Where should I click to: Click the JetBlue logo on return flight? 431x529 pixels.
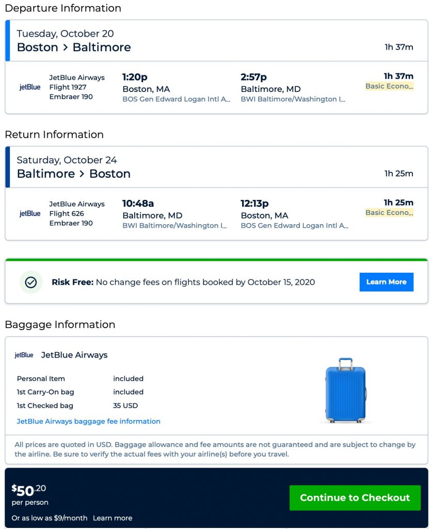30,213
